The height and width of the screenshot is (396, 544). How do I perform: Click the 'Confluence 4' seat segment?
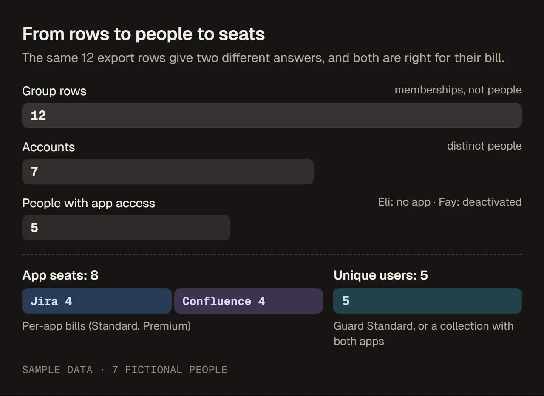point(249,301)
